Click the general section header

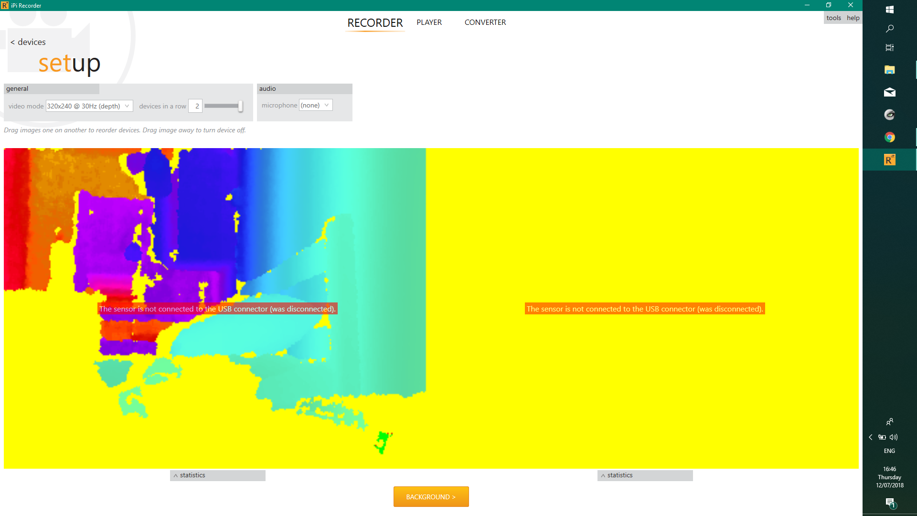52,89
